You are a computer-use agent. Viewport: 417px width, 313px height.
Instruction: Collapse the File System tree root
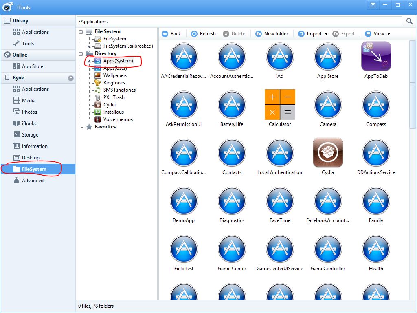click(81, 32)
